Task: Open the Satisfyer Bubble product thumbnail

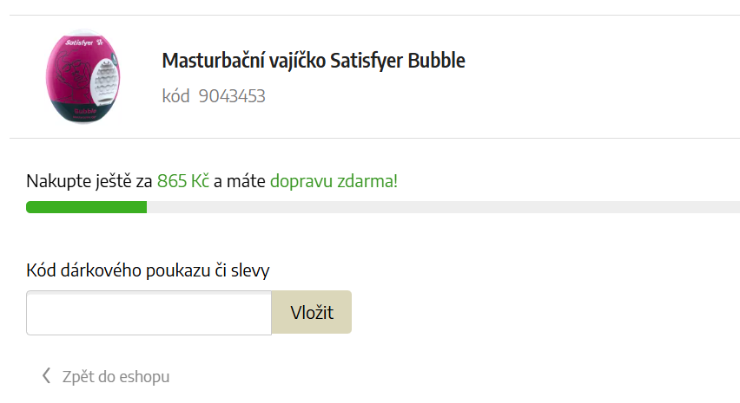Action: [83, 77]
